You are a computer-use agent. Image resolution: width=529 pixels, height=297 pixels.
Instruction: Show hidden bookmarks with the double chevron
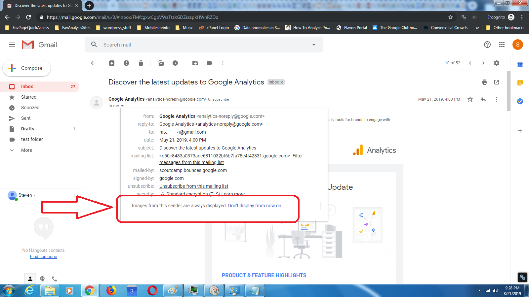(x=477, y=28)
